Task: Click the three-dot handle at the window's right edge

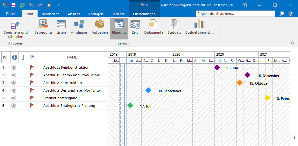Action: [x=295, y=137]
